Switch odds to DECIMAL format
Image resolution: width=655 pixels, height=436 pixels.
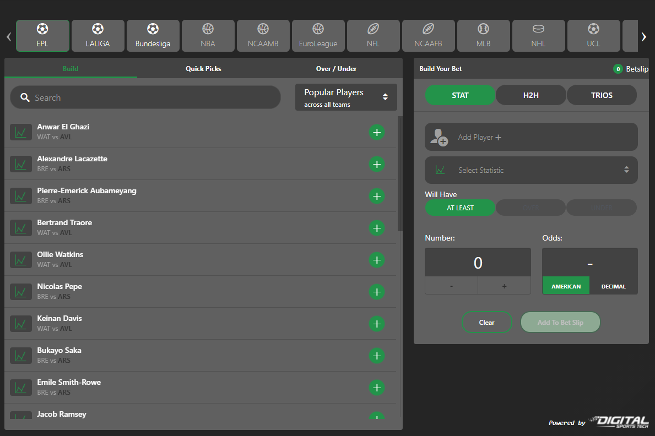pyautogui.click(x=613, y=286)
